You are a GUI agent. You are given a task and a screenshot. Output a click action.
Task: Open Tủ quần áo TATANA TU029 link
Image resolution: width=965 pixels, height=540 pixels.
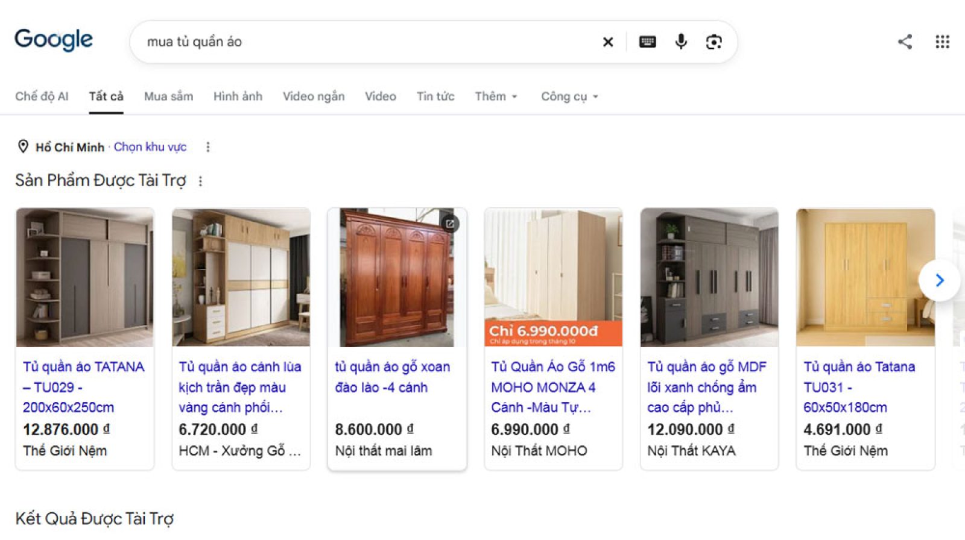(x=84, y=387)
